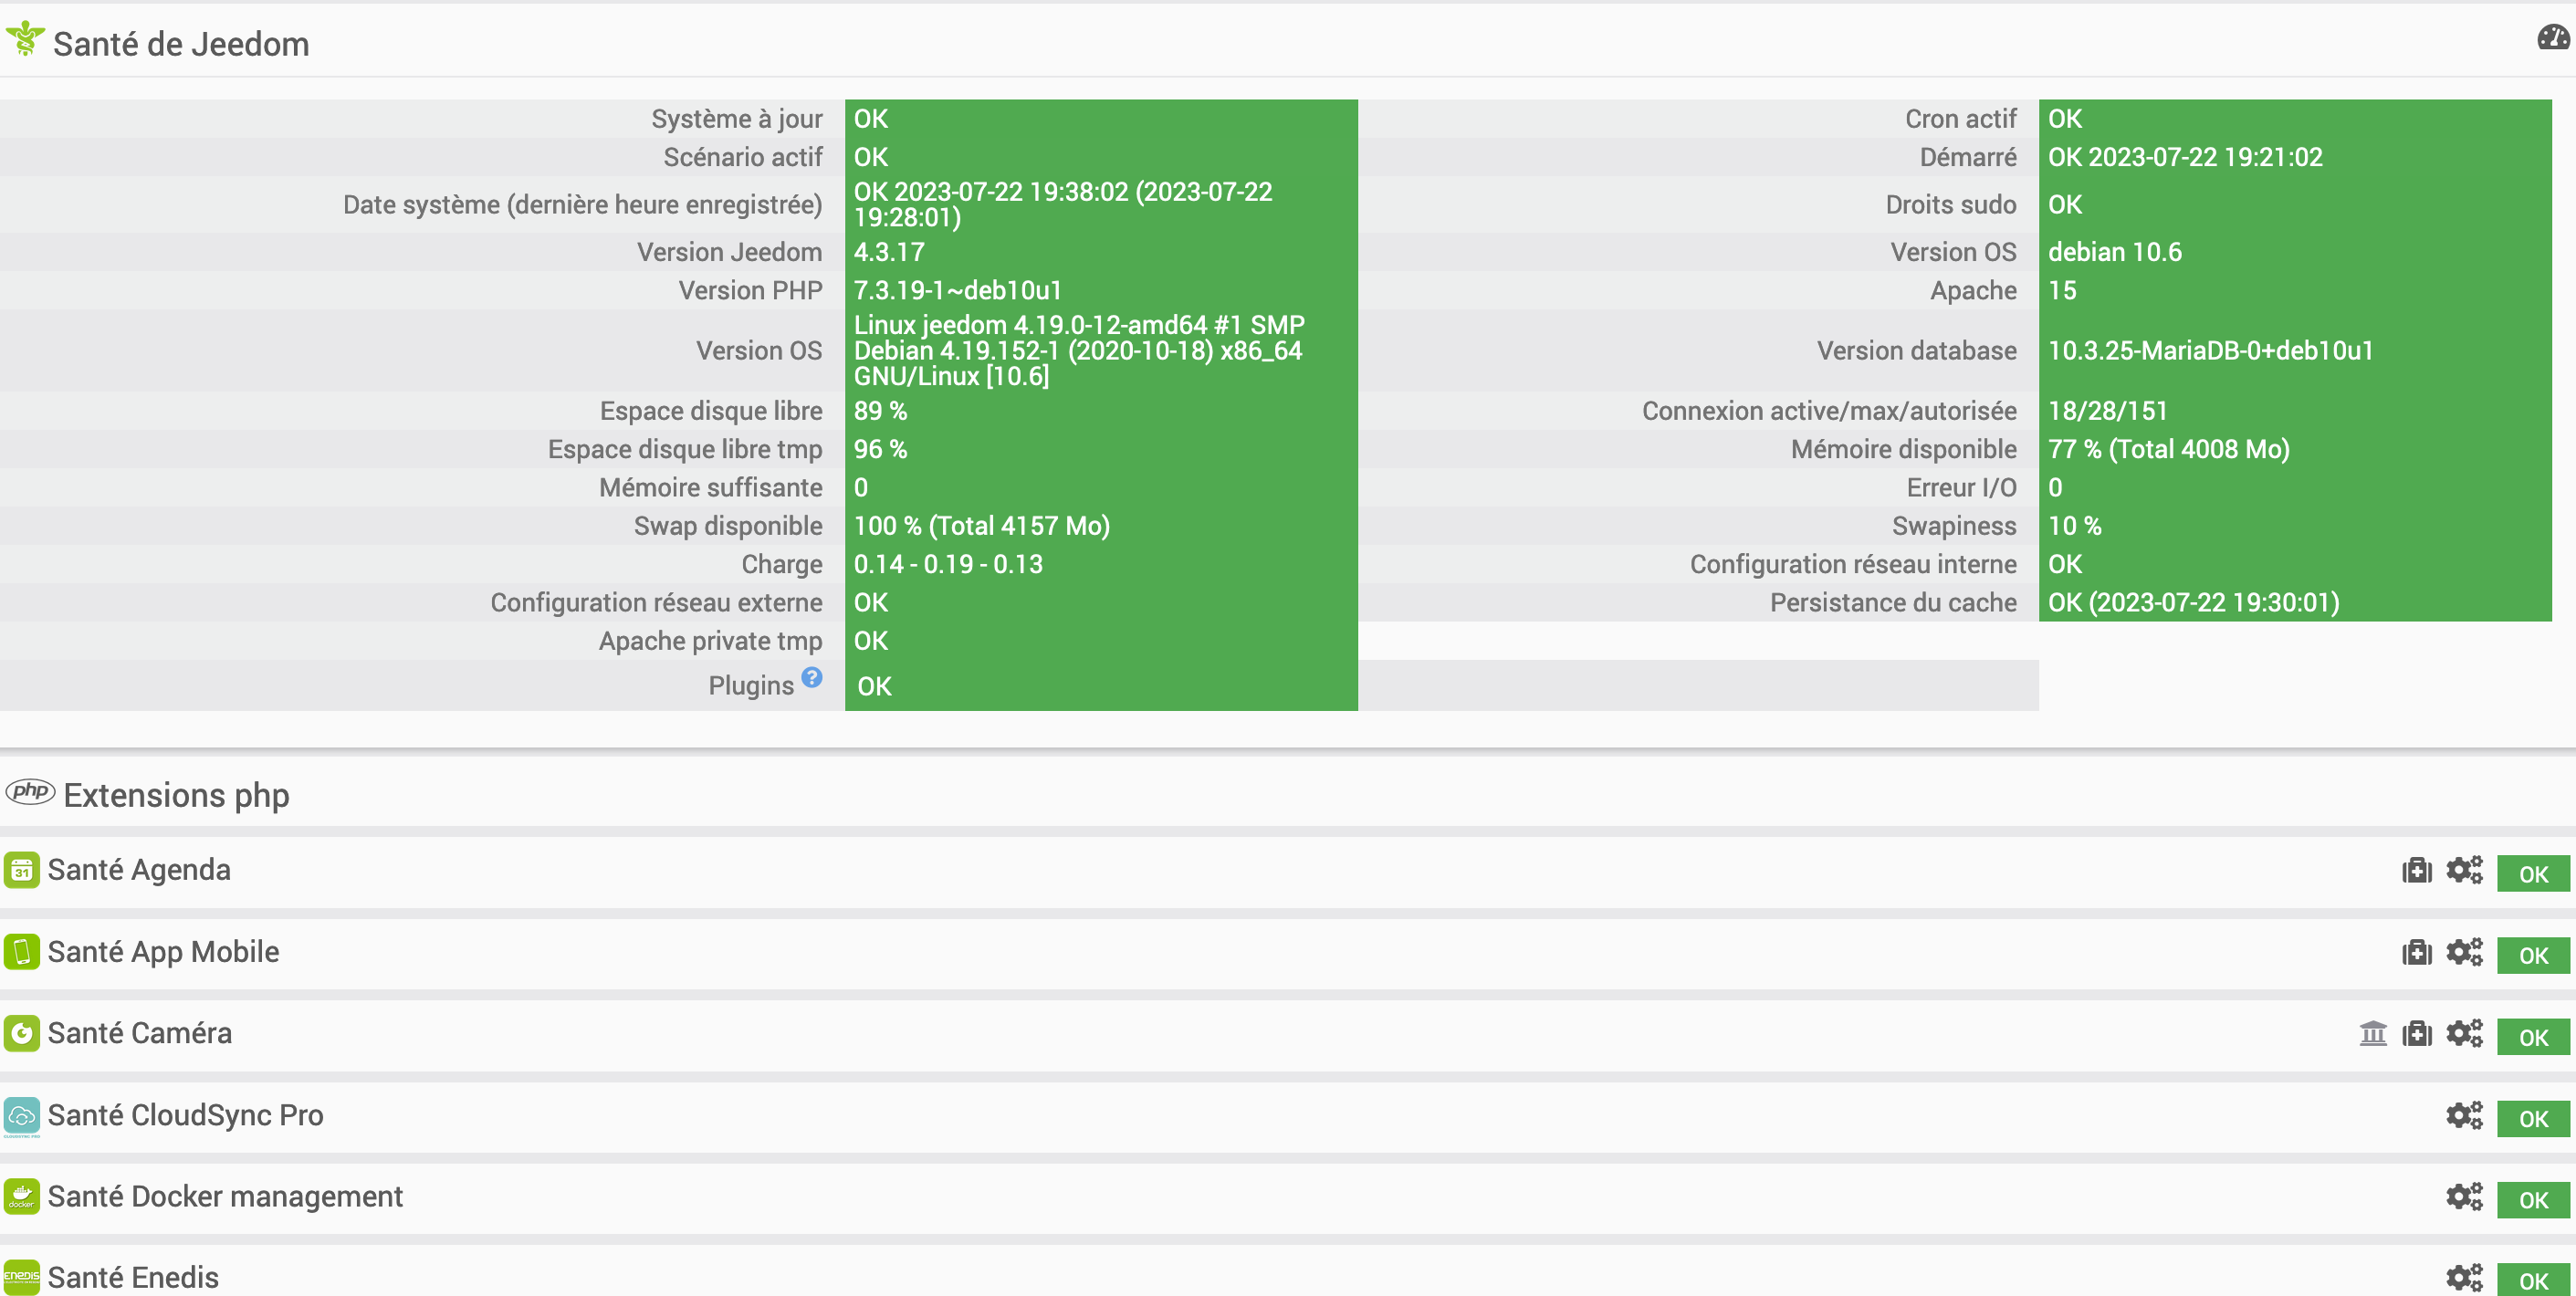Click OK status badge for Santé CloudSync Pro
This screenshot has width=2576, height=1296.
[x=2532, y=1119]
